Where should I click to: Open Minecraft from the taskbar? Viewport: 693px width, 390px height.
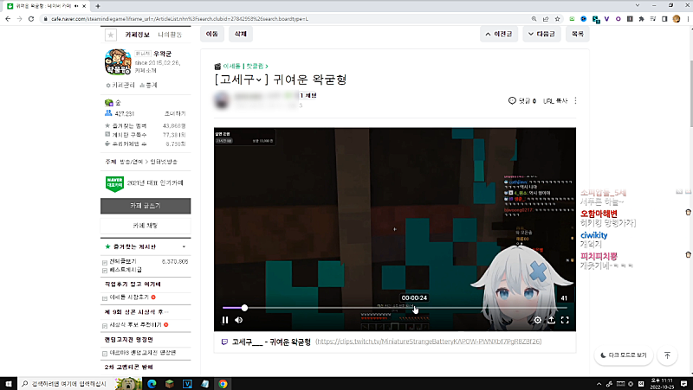pos(170,384)
